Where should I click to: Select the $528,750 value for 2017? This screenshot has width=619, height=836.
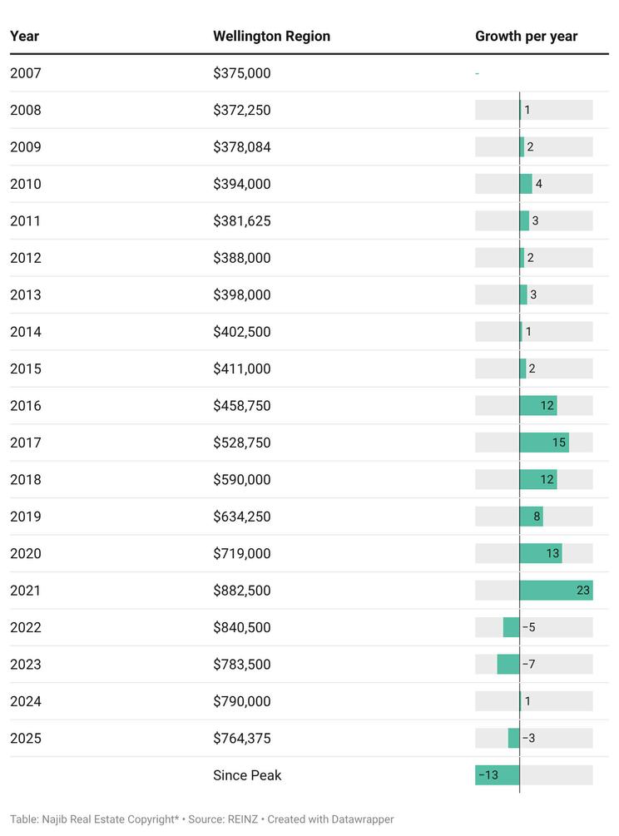point(242,443)
